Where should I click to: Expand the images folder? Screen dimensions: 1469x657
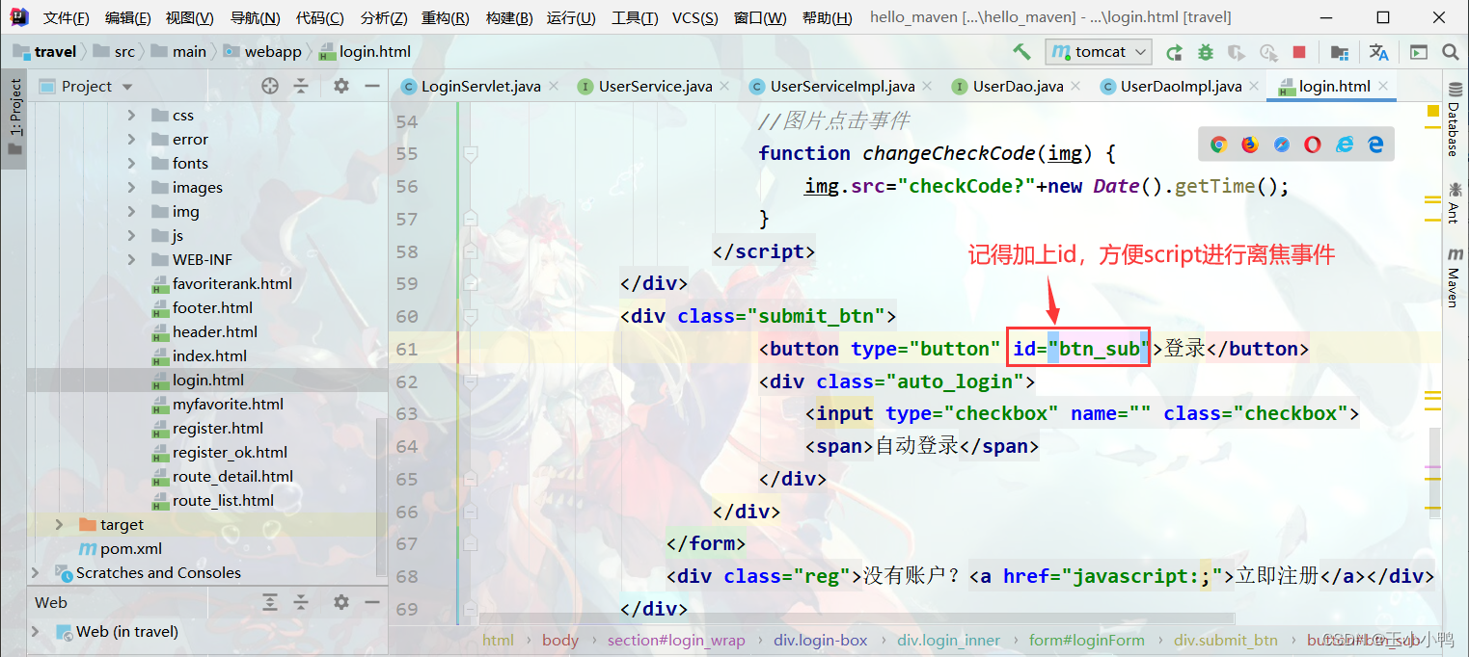[x=131, y=187]
